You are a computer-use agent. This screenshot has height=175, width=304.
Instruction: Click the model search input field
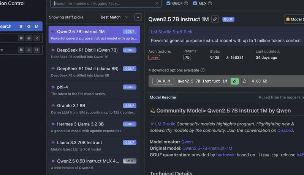[x=106, y=3]
